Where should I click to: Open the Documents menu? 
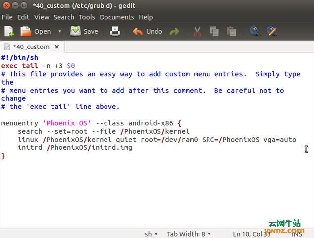117,17
